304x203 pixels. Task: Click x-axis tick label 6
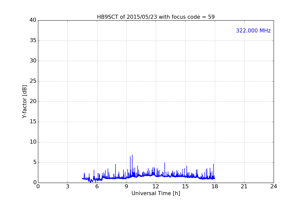tap(97, 187)
